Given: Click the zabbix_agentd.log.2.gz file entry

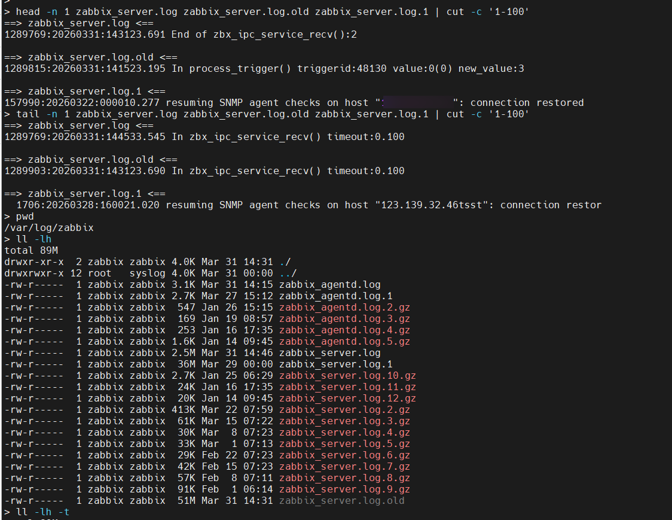Looking at the screenshot, I should pos(344,307).
